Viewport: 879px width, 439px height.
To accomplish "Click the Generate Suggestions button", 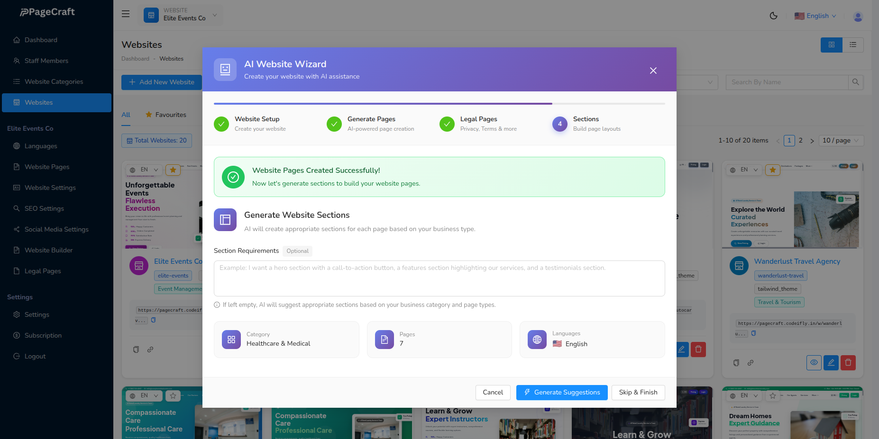I will point(561,392).
